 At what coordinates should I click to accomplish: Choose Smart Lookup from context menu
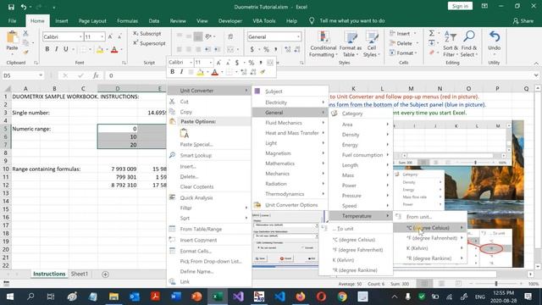click(x=209, y=155)
